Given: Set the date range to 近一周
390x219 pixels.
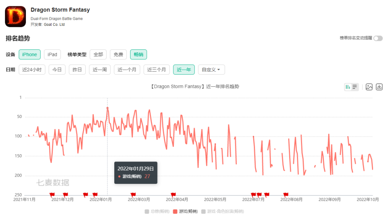Looking at the screenshot, I should pyautogui.click(x=100, y=70).
